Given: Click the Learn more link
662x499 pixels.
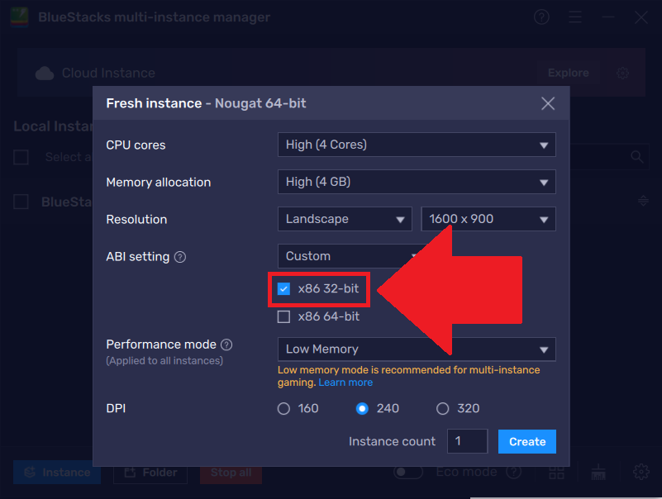Looking at the screenshot, I should coord(345,382).
